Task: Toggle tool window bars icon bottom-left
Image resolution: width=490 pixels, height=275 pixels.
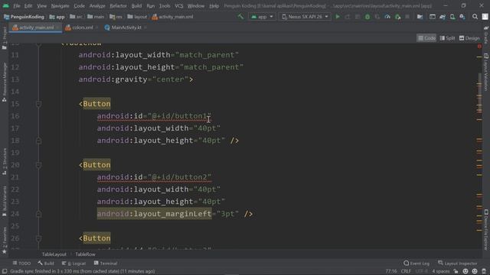Action: tap(5, 271)
